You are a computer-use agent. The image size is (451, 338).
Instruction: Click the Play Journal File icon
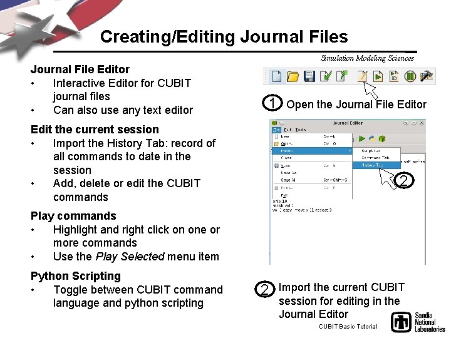point(378,77)
